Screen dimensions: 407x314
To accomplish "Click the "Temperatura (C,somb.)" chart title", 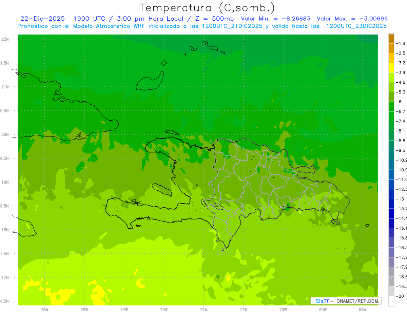I will point(207,7).
